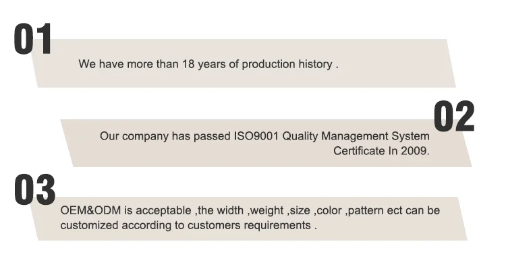Click the large 02 number
This screenshot has width=506, height=277.
click(453, 116)
